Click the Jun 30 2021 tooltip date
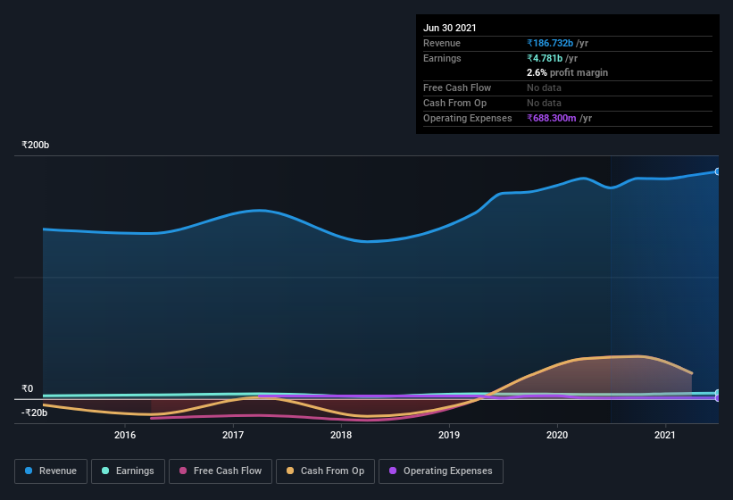Screen dimensions: 733x500 (x=450, y=28)
